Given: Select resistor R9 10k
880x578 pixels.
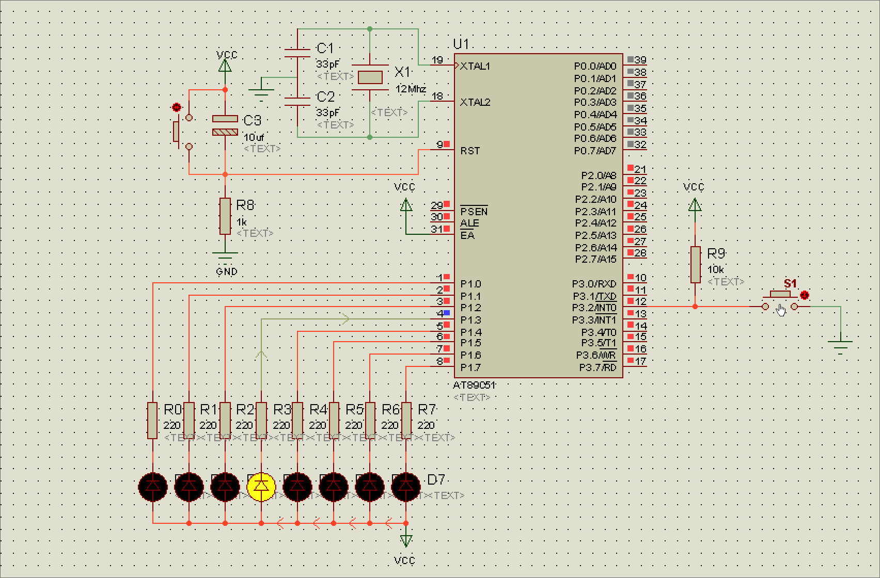Looking at the screenshot, I should pos(695,265).
